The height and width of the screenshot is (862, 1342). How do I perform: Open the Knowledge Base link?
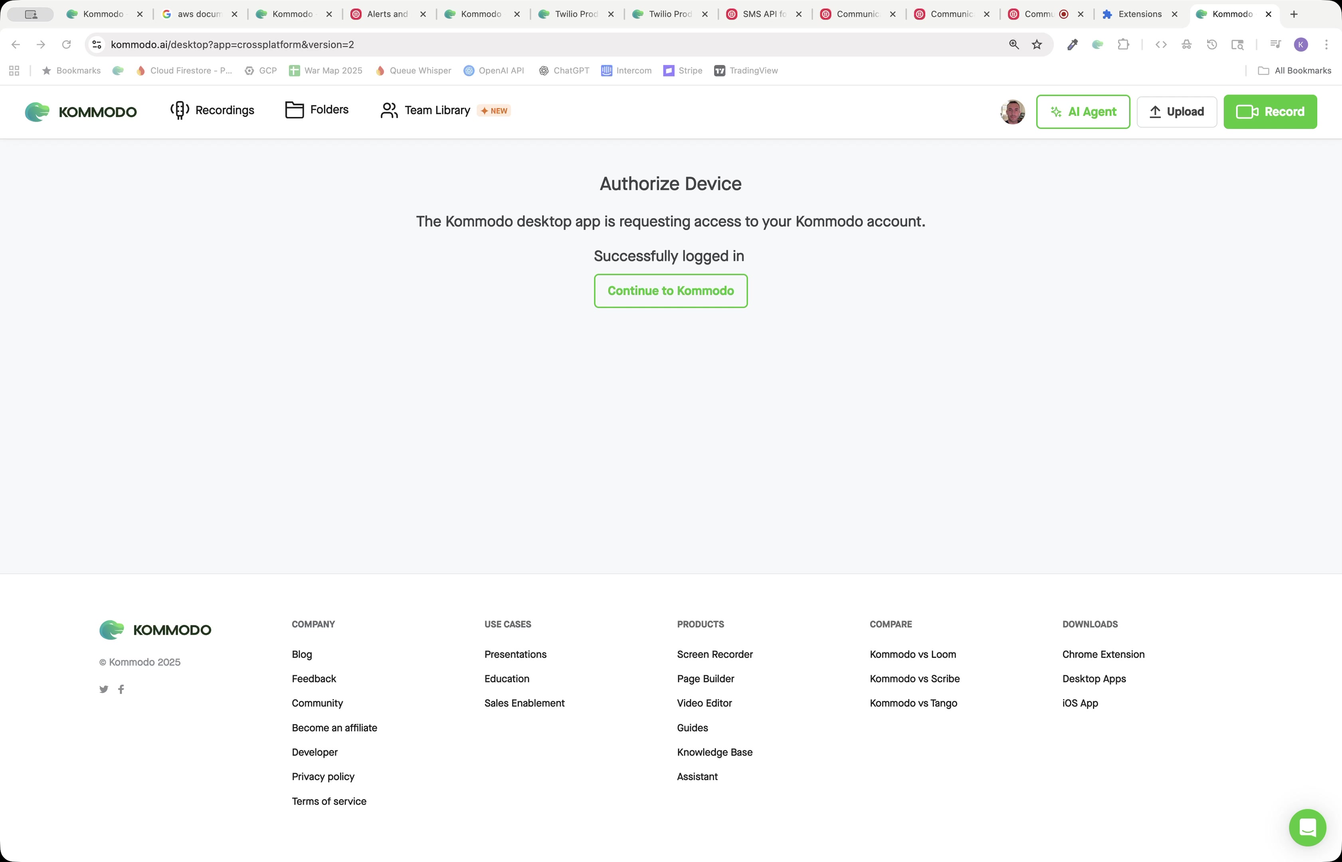click(715, 752)
